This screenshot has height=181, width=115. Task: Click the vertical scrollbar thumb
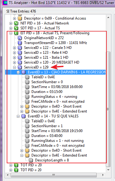(x=108, y=109)
